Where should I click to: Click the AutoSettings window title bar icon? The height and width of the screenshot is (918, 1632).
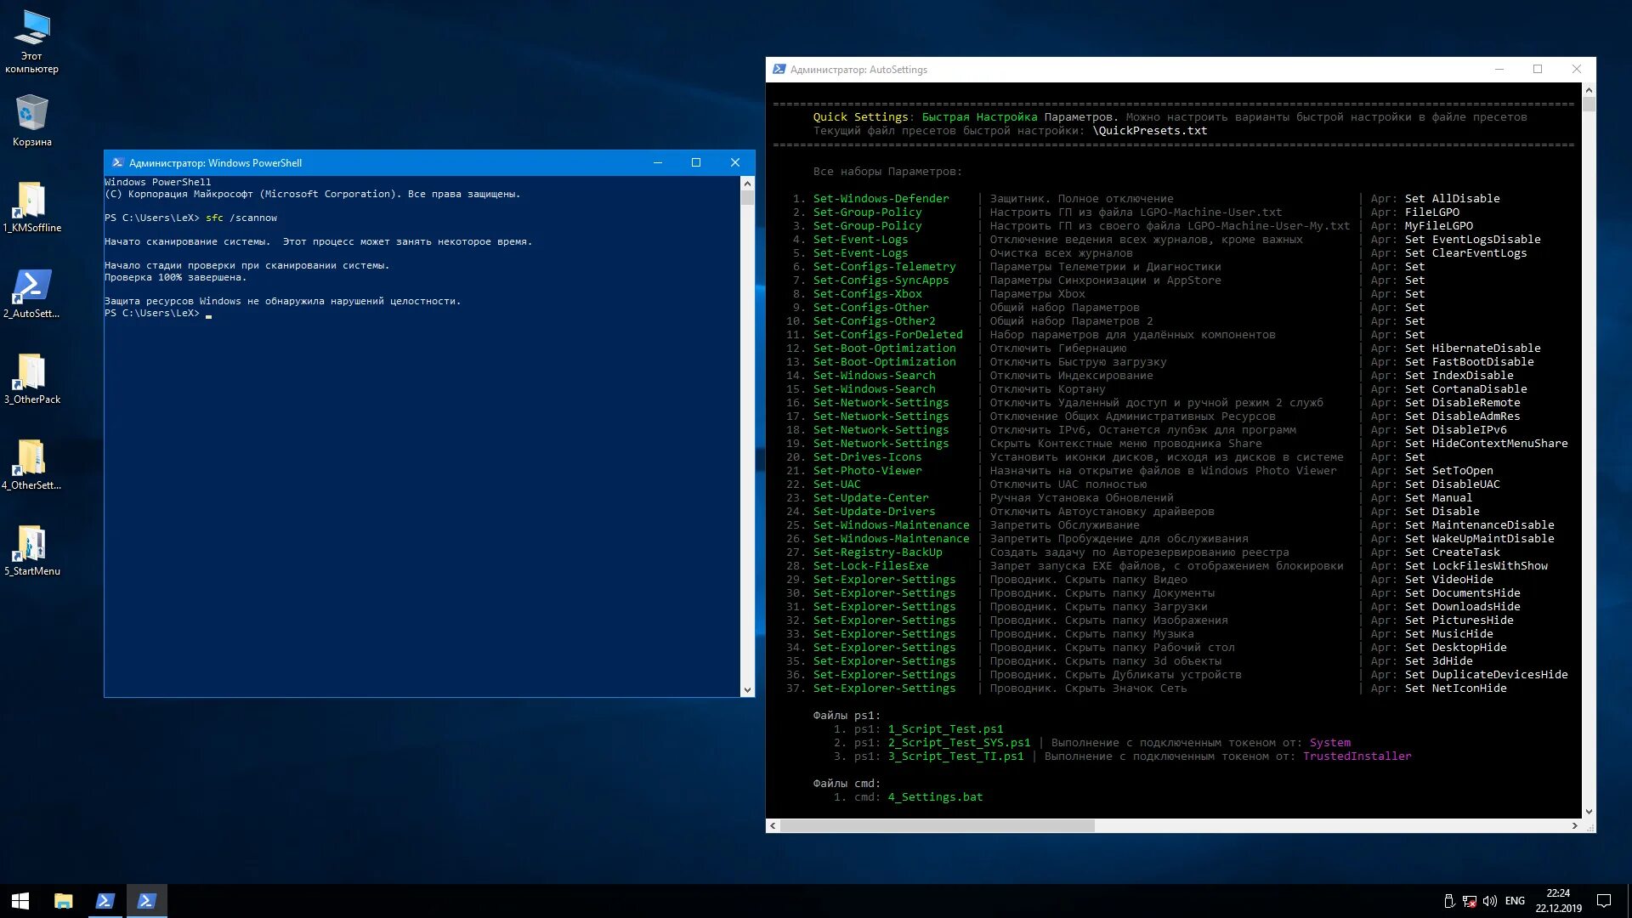click(x=779, y=70)
